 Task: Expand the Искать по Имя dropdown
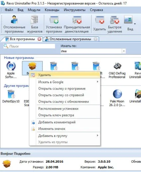tap(124, 51)
